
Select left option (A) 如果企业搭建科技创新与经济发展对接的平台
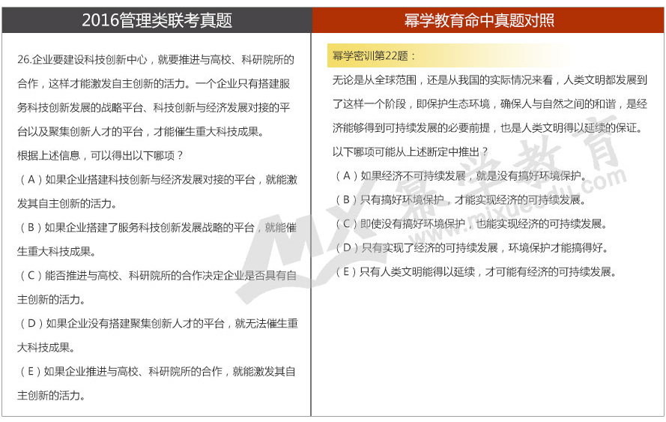point(157,192)
